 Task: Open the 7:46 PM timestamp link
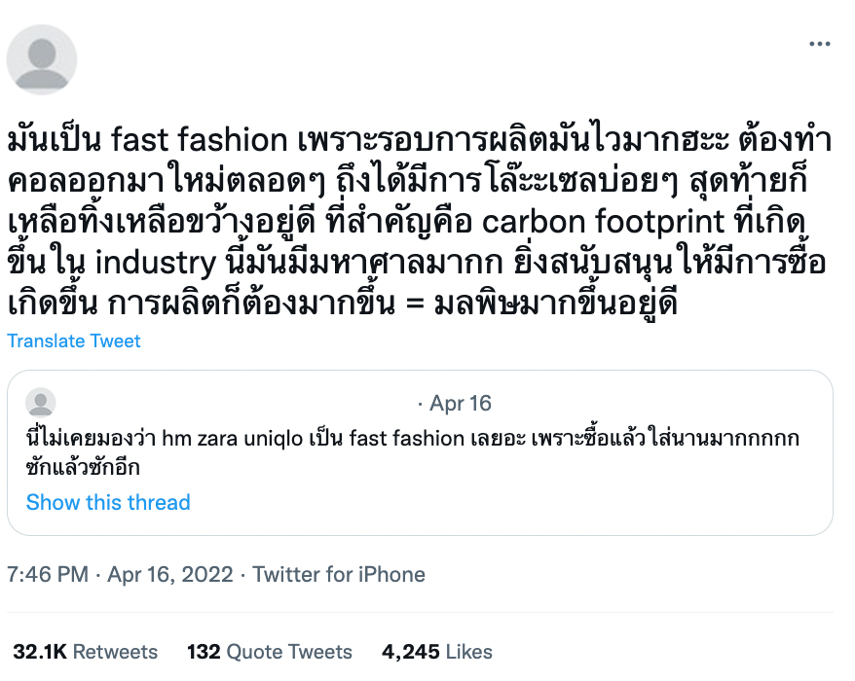click(48, 574)
